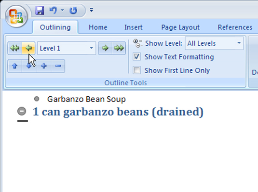Uncheck Show Text Formatting checkbox
This screenshot has height=192, width=258.
137,57
